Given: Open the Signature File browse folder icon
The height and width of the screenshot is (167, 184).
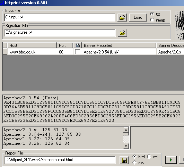Looking at the screenshot, I should 122,33.
